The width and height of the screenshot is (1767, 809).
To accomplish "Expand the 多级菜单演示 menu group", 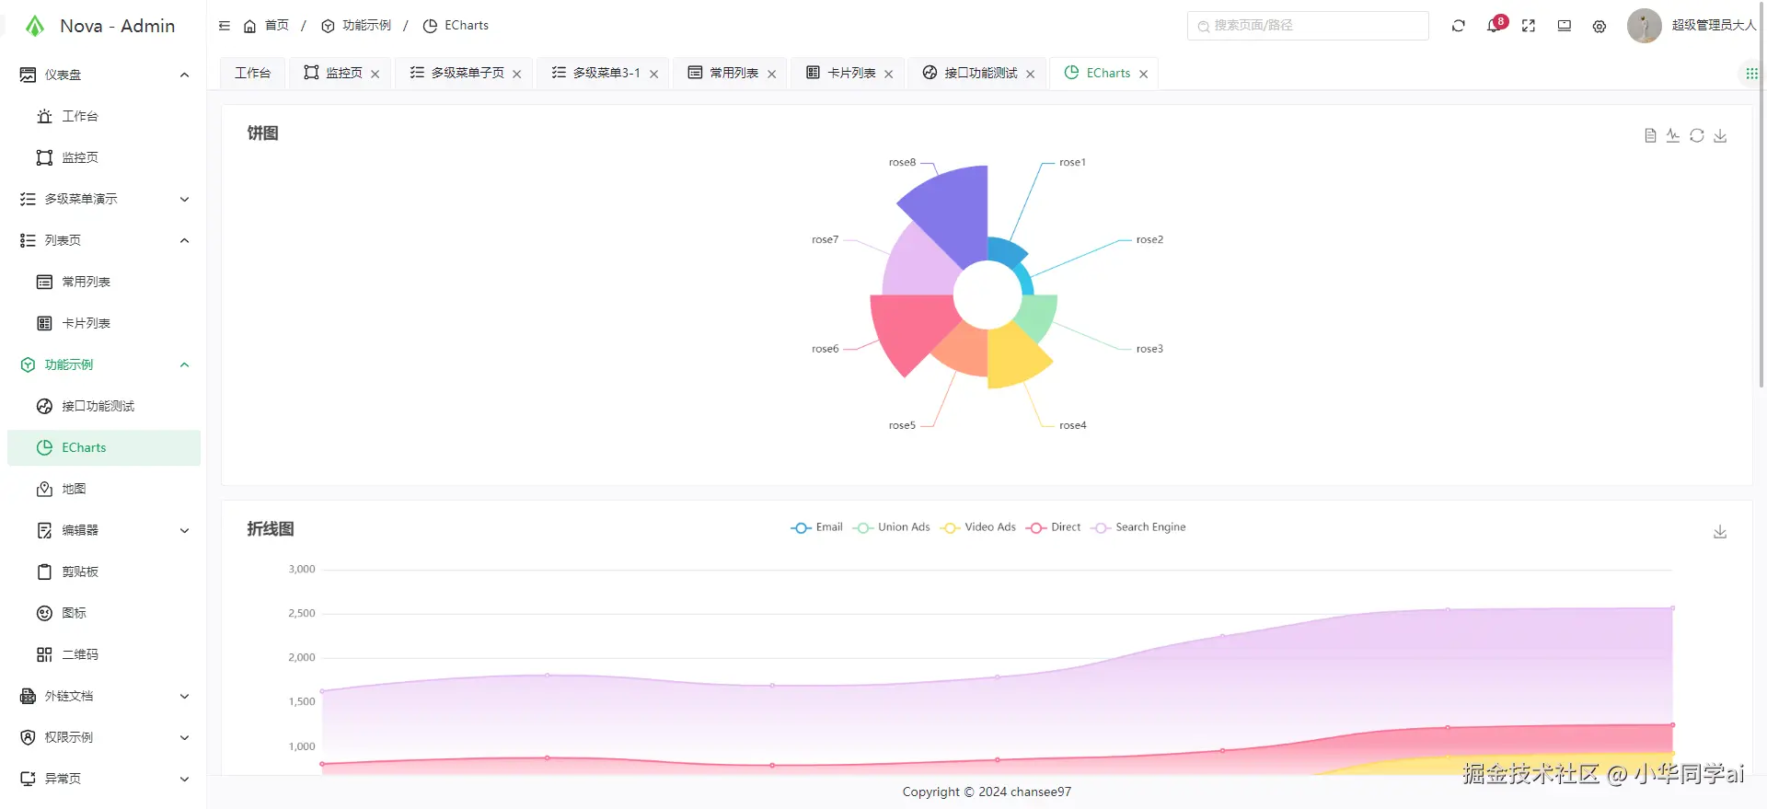I will pyautogui.click(x=104, y=199).
